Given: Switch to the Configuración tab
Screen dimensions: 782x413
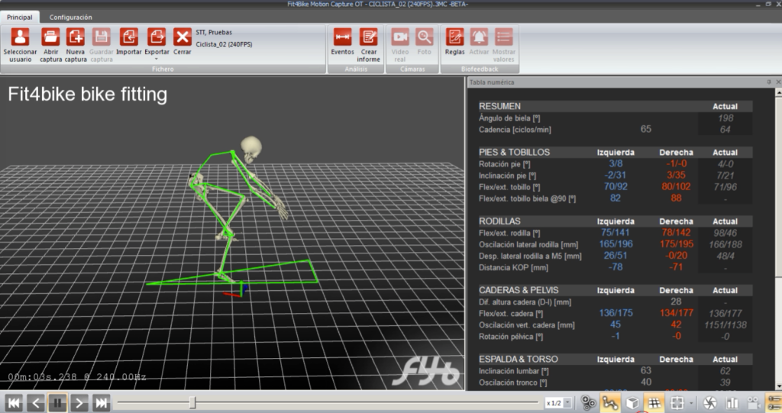Looking at the screenshot, I should pos(70,17).
